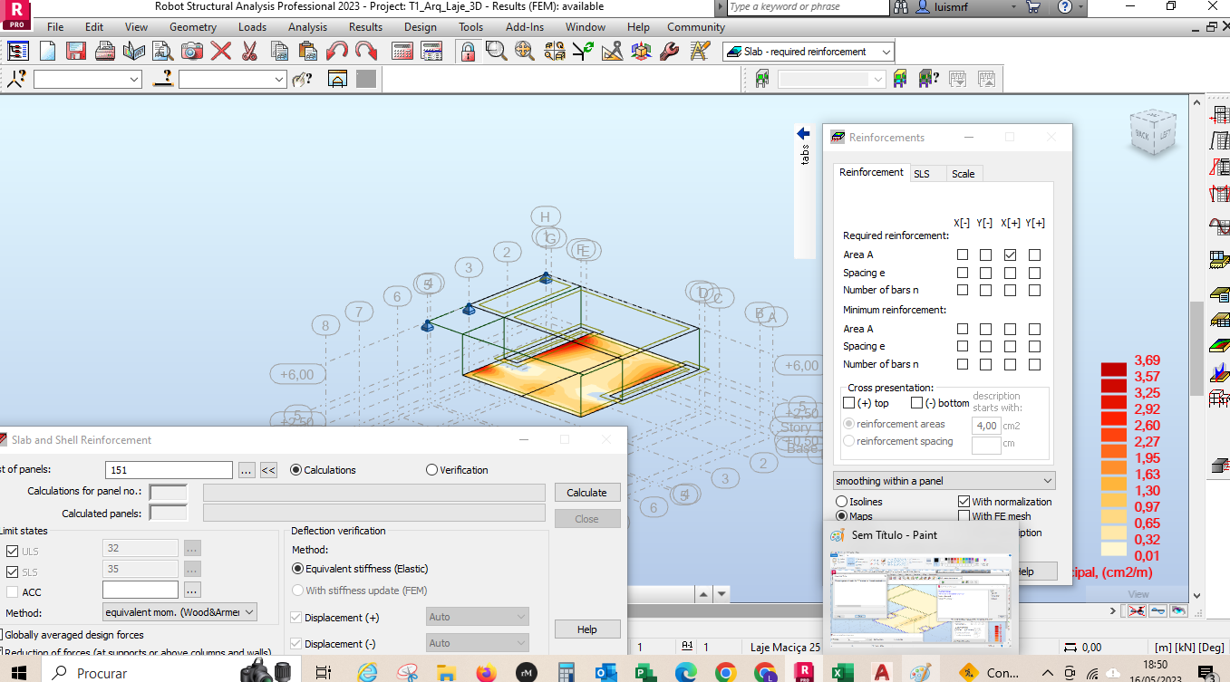Open the screen capture camera tool
The width and height of the screenshot is (1230, 682).
pyautogui.click(x=191, y=52)
